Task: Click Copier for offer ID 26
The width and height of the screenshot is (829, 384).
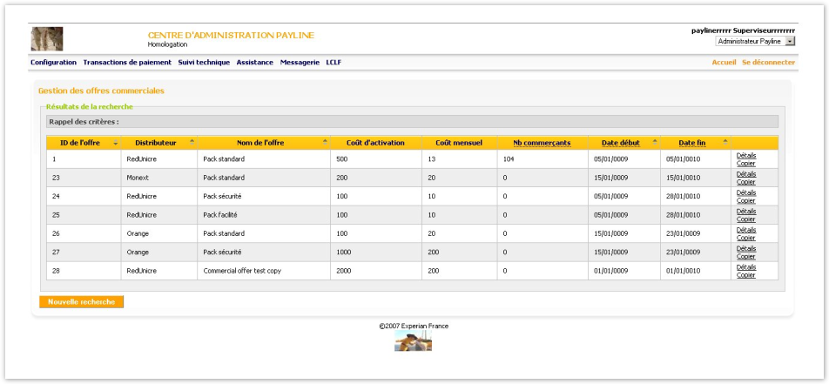Action: tap(746, 238)
